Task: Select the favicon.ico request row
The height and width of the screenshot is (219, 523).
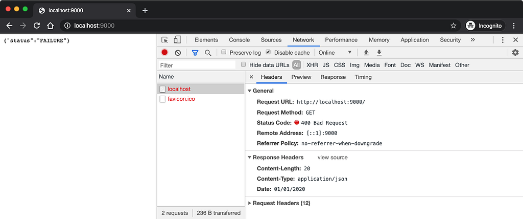Action: click(201, 99)
